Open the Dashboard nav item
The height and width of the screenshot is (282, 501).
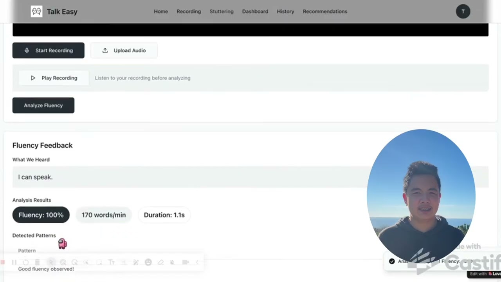(x=255, y=11)
